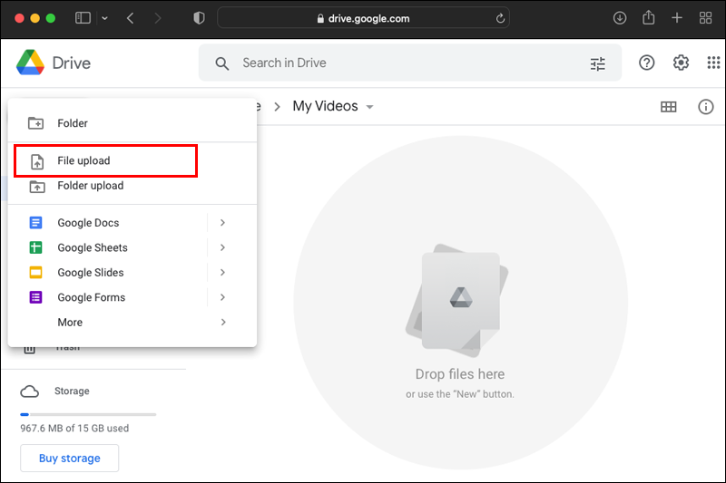Click the Buy storage button
This screenshot has width=726, height=483.
point(70,458)
